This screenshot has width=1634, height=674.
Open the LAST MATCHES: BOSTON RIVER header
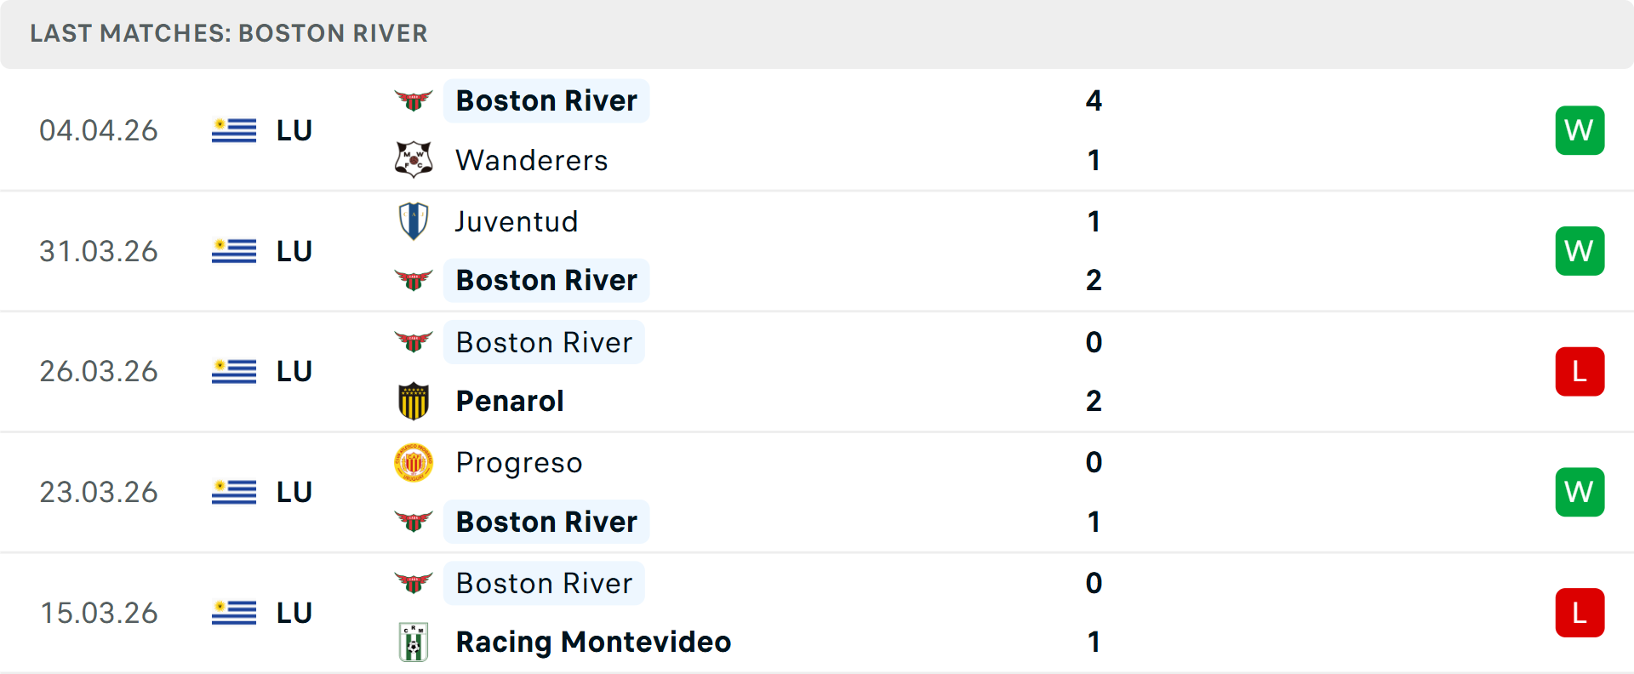click(x=228, y=33)
